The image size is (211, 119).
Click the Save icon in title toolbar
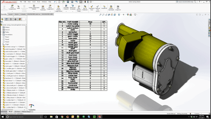coord(68,2)
